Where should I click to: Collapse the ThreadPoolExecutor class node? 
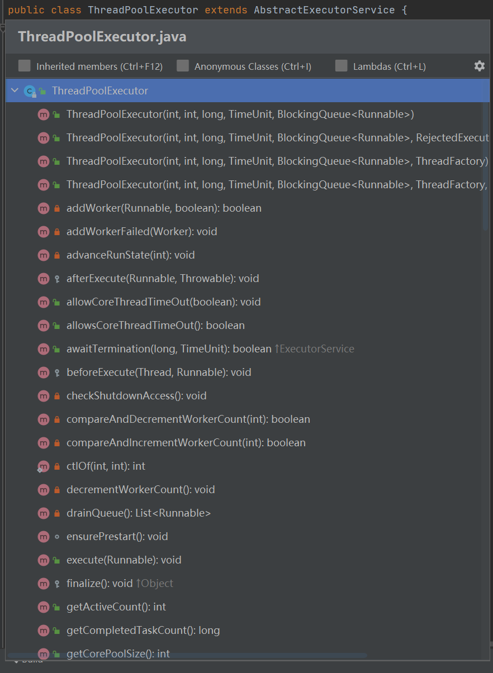(x=15, y=90)
